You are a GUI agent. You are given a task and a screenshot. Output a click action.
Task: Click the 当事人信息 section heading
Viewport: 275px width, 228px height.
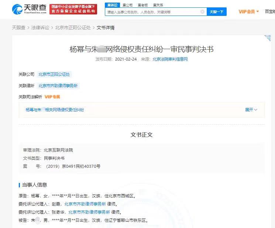(x=35, y=185)
